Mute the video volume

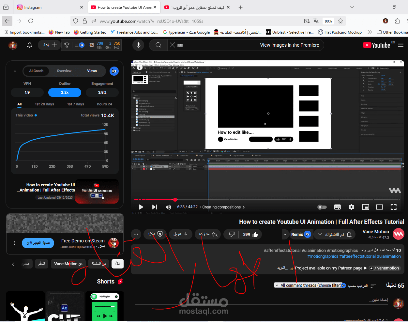point(168,207)
